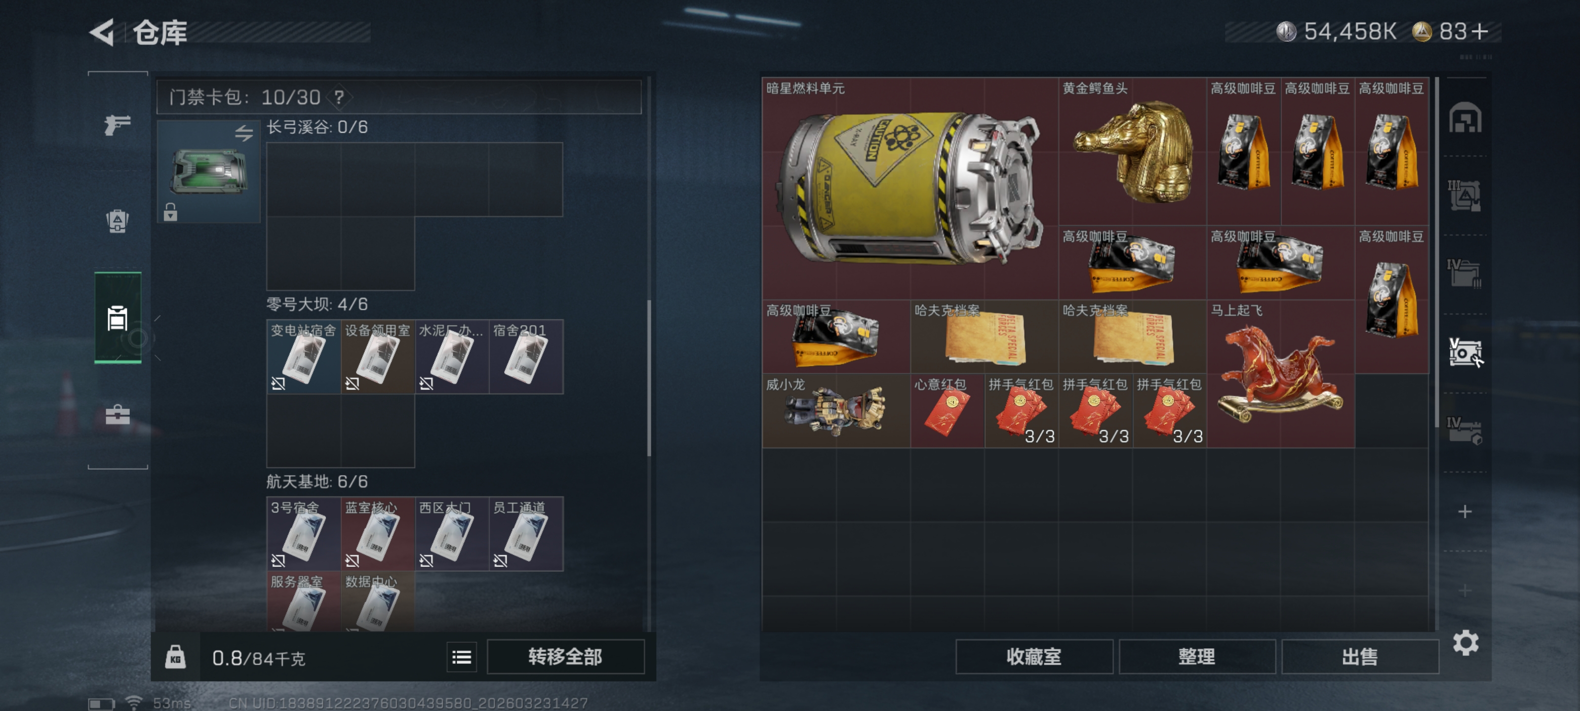Click the keycard list scrollbar

[649, 378]
